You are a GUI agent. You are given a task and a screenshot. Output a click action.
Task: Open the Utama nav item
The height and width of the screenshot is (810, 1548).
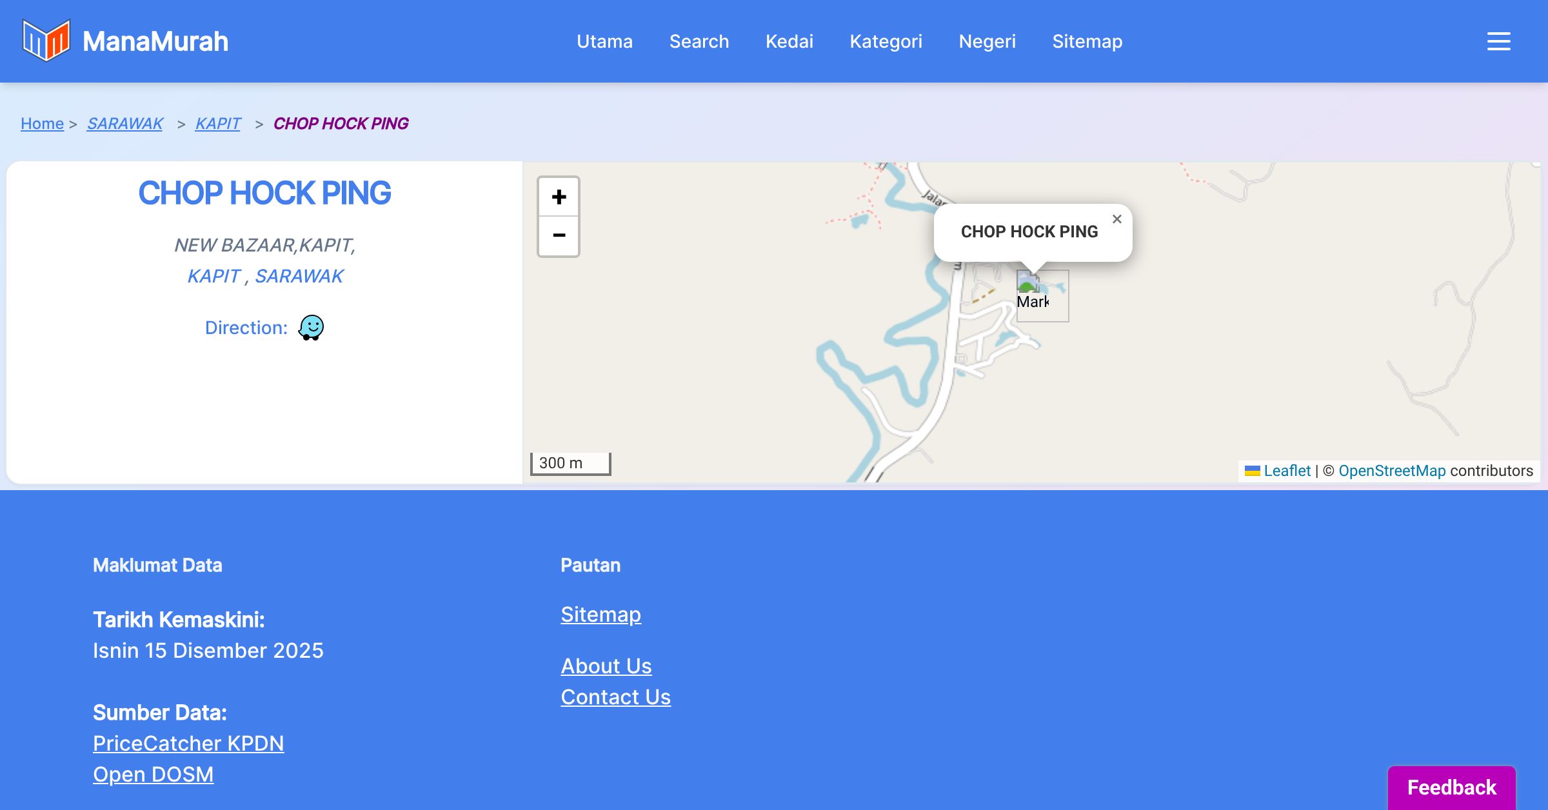(604, 41)
